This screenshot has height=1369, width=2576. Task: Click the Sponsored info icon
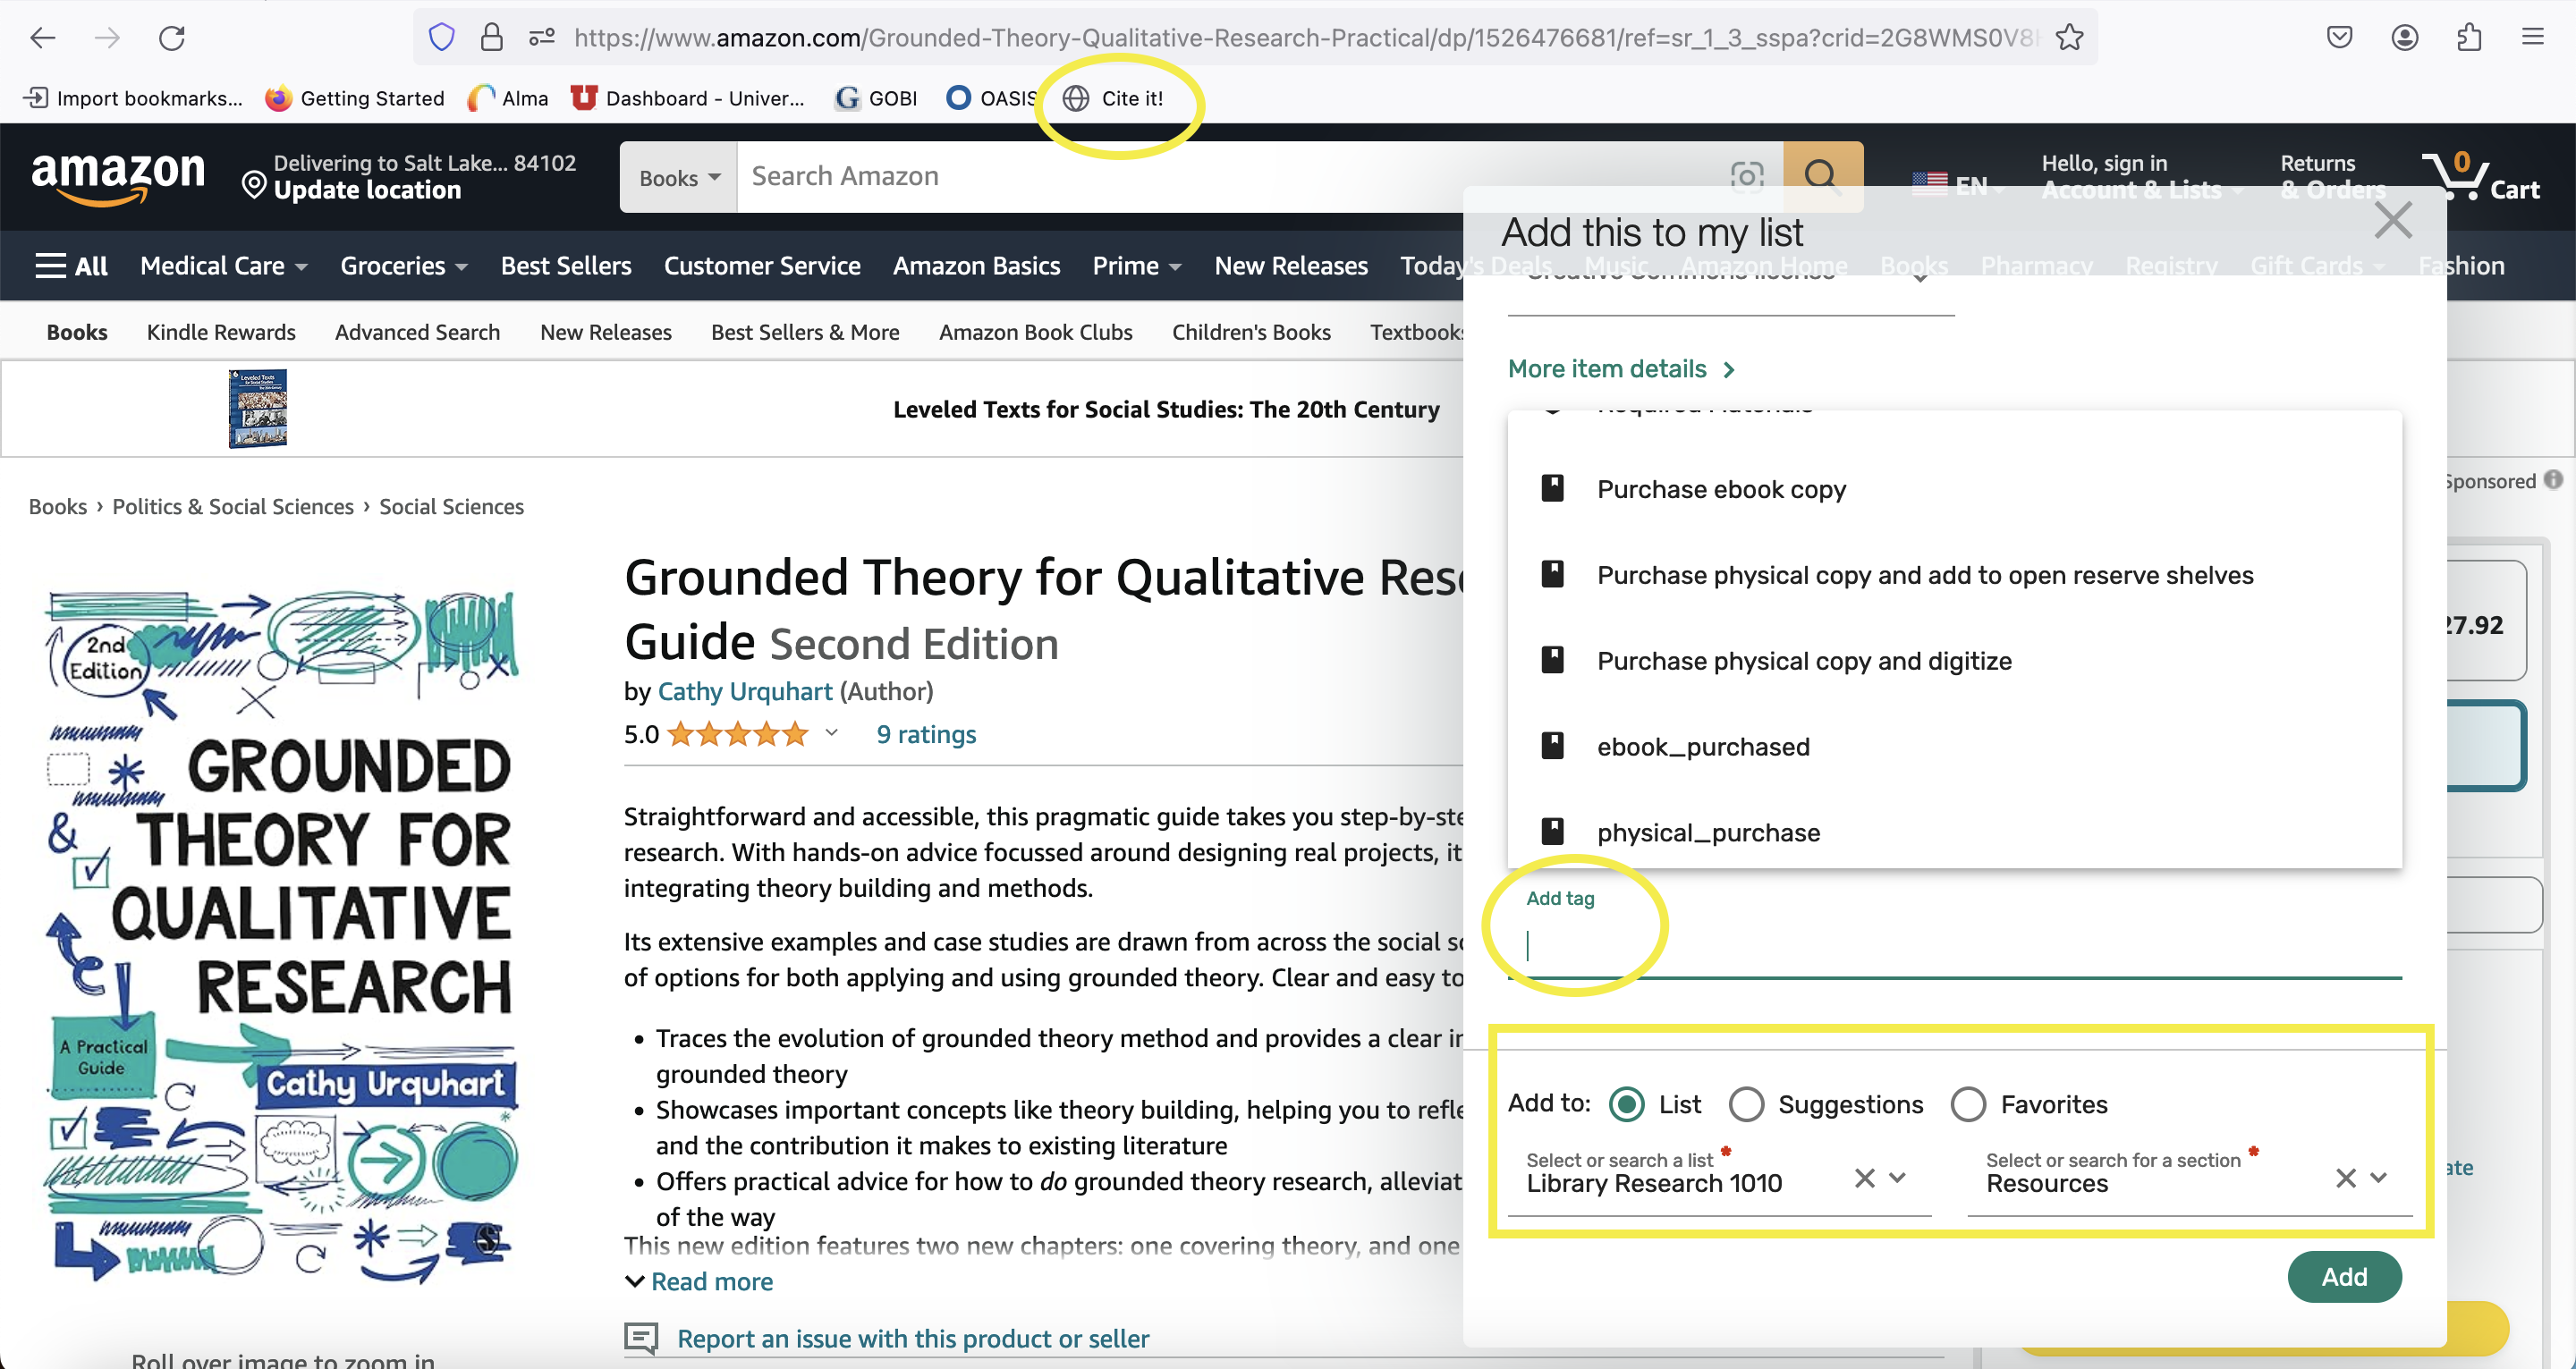pyautogui.click(x=2553, y=480)
